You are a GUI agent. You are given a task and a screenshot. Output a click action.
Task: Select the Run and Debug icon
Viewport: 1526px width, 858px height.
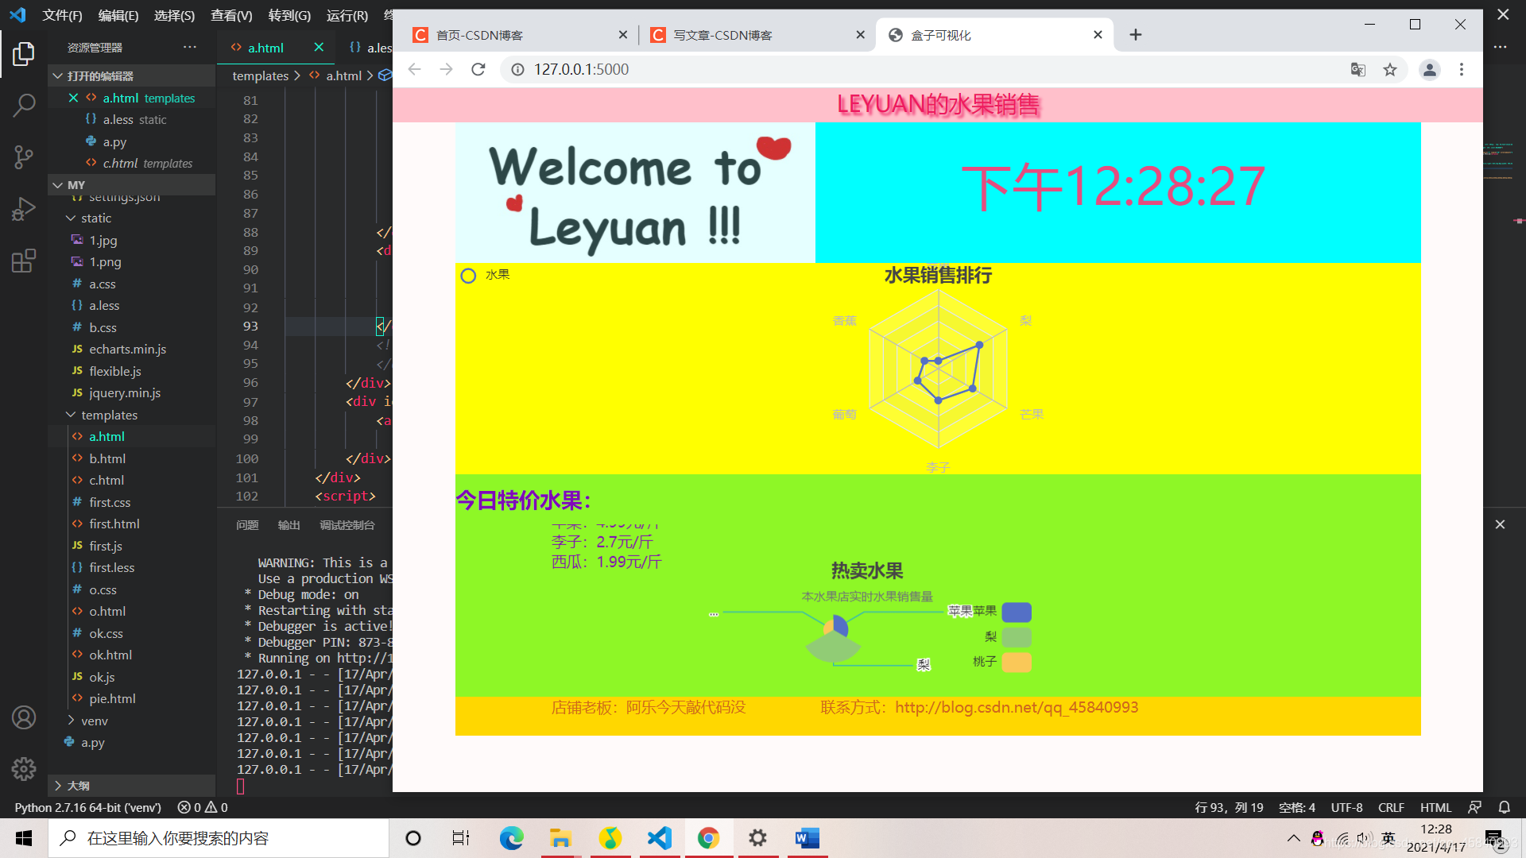coord(24,208)
